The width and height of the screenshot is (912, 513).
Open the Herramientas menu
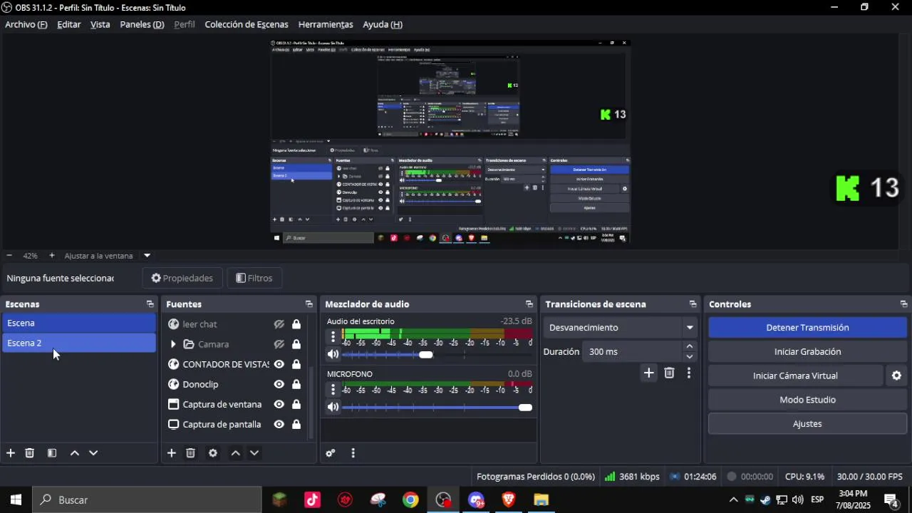pyautogui.click(x=326, y=24)
